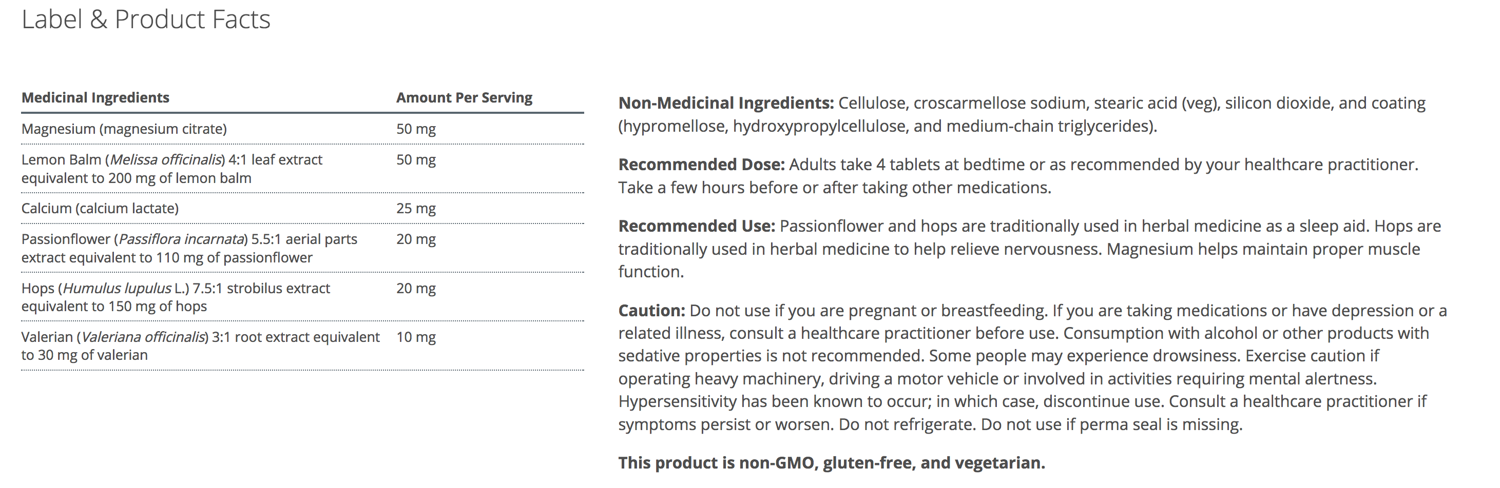Click the Caution bold label

point(651,311)
